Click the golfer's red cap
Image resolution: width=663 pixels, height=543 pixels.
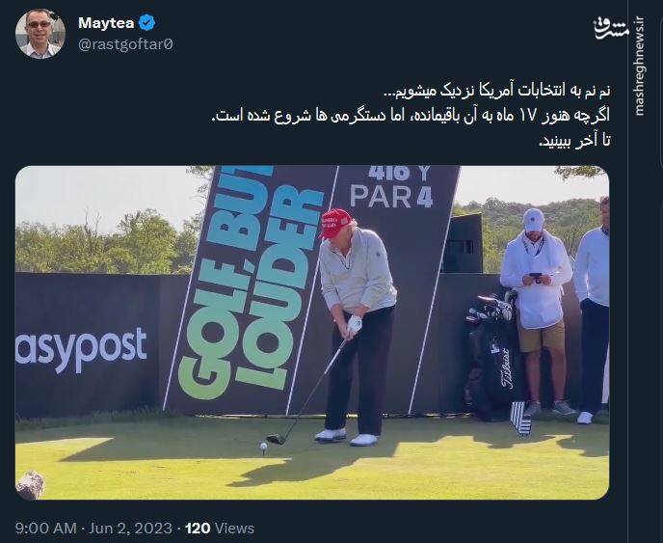pos(335,222)
